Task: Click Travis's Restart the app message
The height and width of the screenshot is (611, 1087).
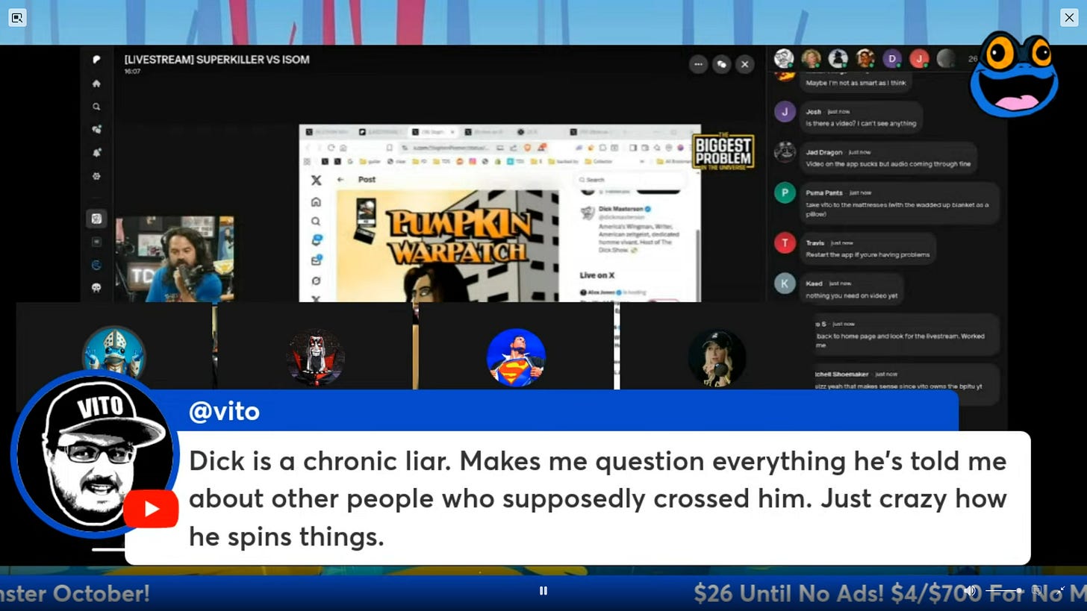Action: click(868, 249)
